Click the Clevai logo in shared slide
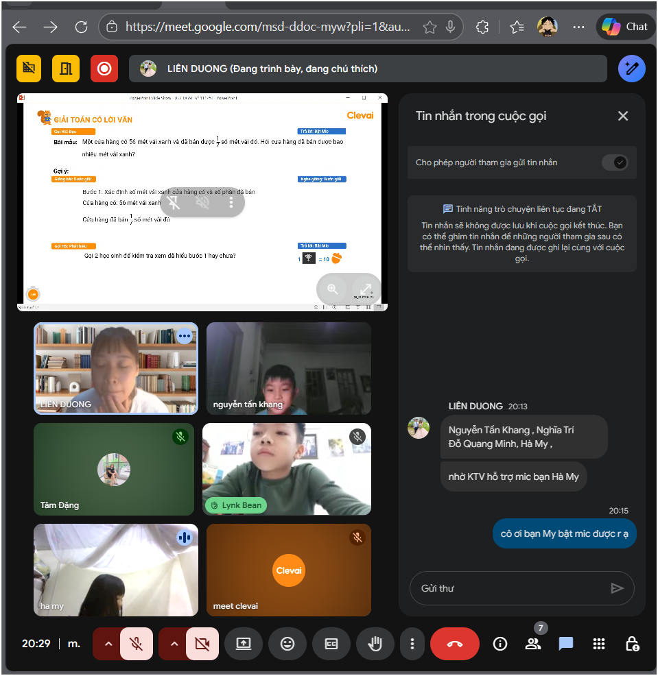The height and width of the screenshot is (676, 658). [360, 116]
